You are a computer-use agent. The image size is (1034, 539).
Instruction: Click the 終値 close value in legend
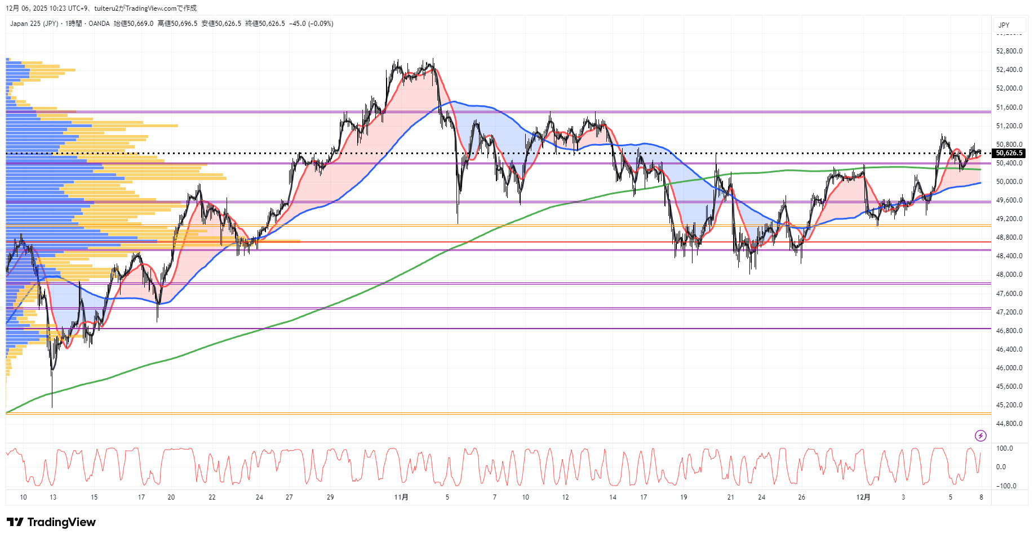click(265, 24)
